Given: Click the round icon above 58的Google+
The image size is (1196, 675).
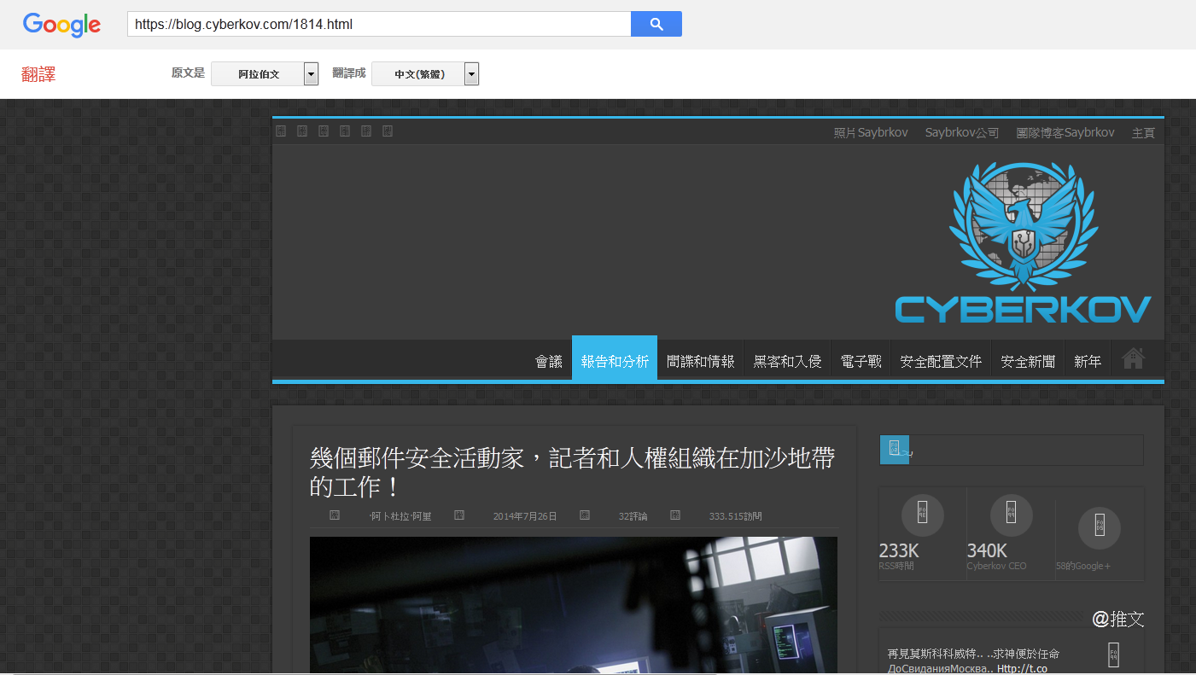Looking at the screenshot, I should pyautogui.click(x=1100, y=527).
